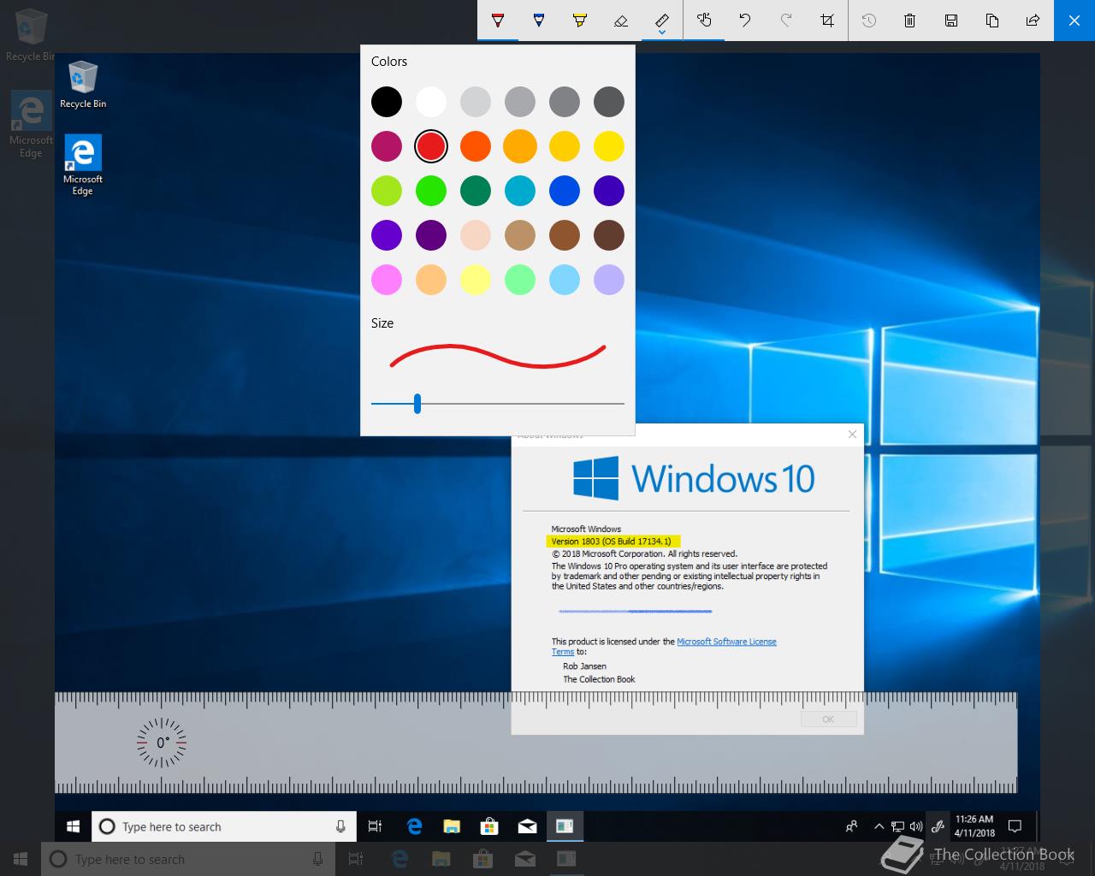Click the ruler's angle dial showing 0°

point(162,743)
